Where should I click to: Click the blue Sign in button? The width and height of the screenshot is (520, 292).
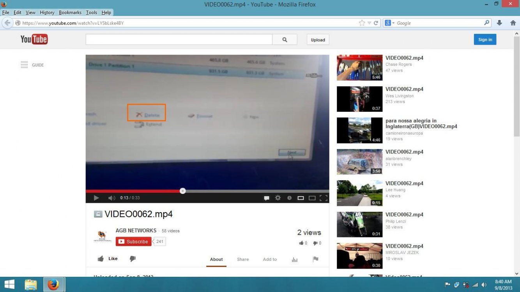[x=485, y=39]
